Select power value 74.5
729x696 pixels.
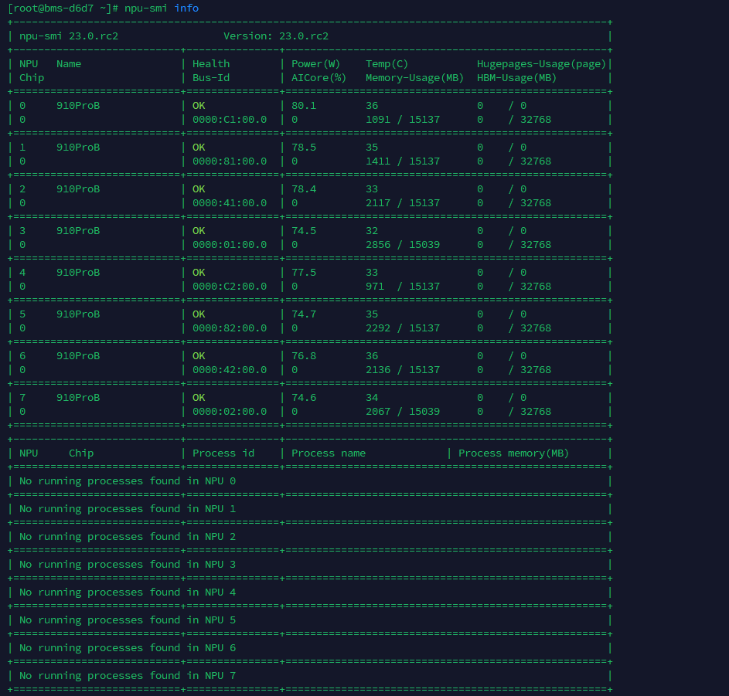coord(304,231)
